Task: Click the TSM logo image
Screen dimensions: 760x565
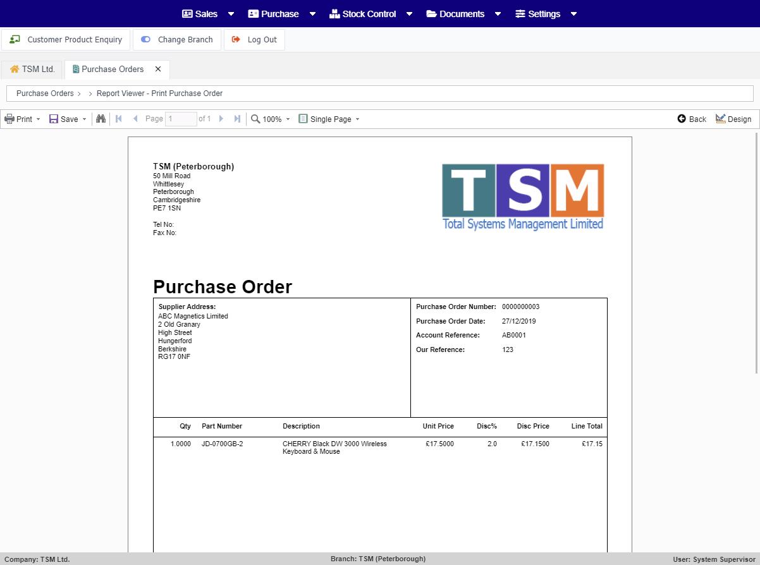Action: coord(523,197)
